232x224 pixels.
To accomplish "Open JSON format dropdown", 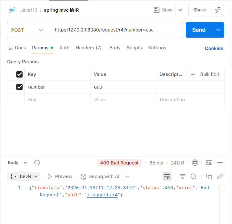I will click(24, 176).
